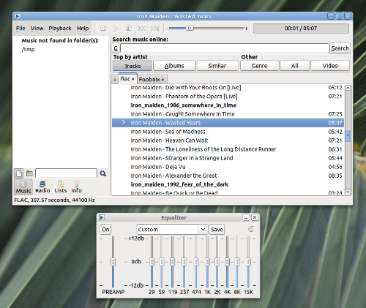Image resolution: width=366 pixels, height=308 pixels.
Task: Select track Die With Your Boots On [Live]
Action: [228, 88]
